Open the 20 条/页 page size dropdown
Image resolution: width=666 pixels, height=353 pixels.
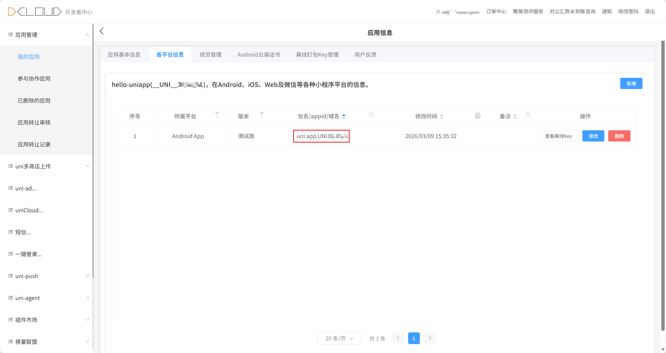tap(339, 338)
